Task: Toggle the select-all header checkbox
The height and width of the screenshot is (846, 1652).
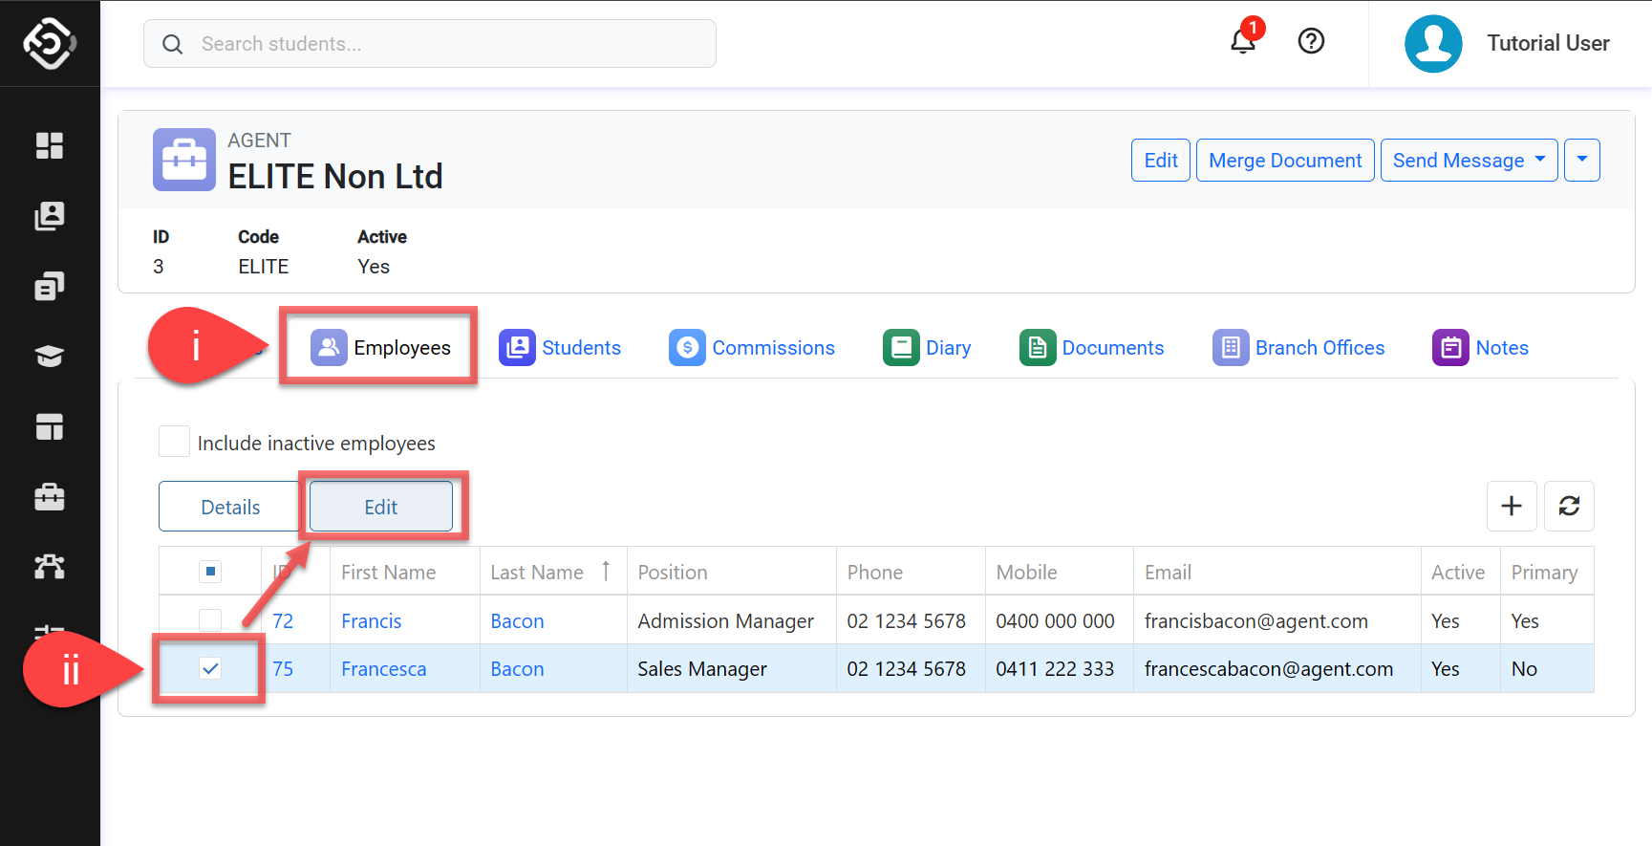Action: [210, 572]
